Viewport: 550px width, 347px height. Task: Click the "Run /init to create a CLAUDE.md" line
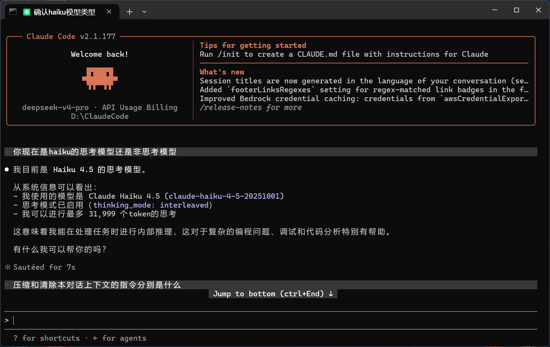[x=344, y=54]
